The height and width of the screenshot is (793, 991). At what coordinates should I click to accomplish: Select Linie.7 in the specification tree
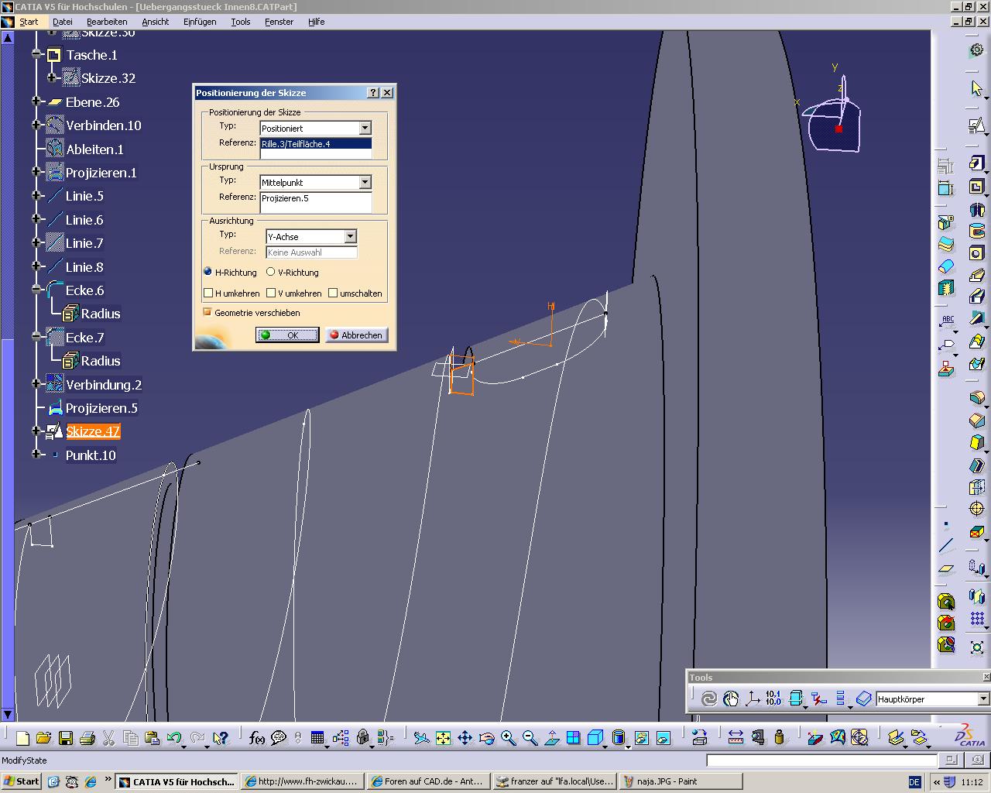tap(84, 243)
